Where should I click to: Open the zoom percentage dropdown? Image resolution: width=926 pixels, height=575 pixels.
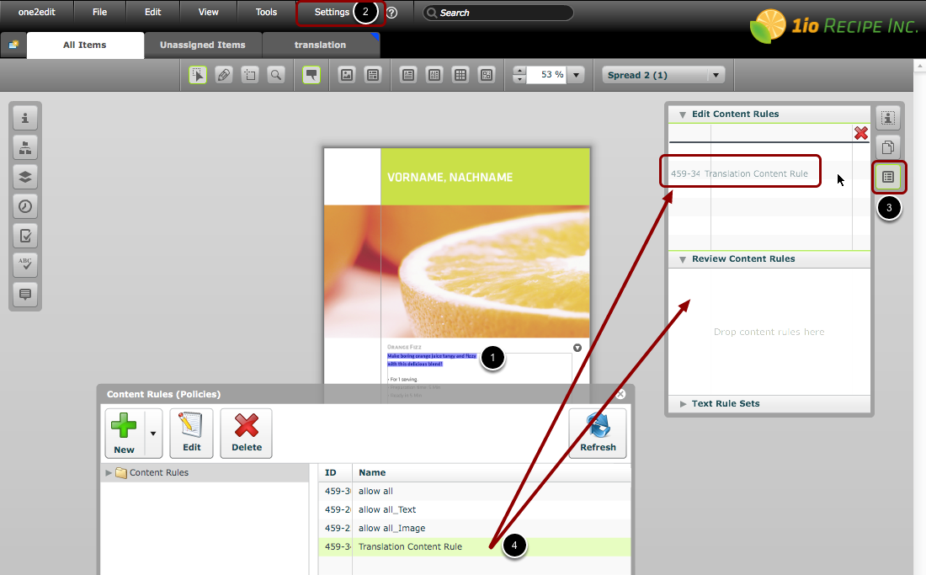pos(577,75)
